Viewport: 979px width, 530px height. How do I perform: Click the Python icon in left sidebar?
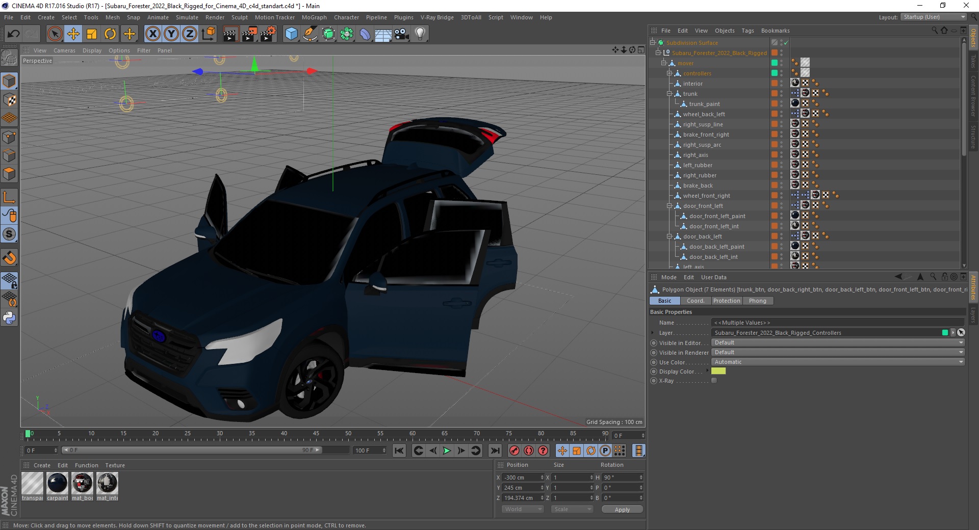(9, 318)
